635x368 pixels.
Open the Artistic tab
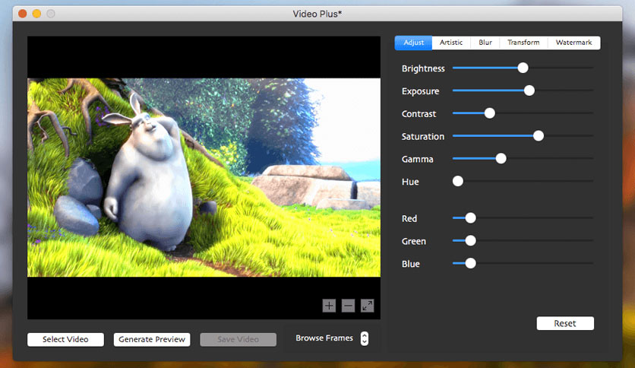pos(451,43)
